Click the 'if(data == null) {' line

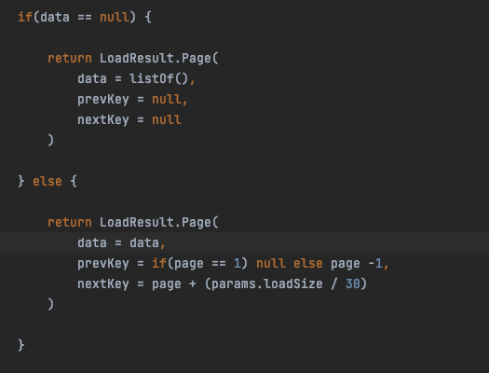point(85,17)
